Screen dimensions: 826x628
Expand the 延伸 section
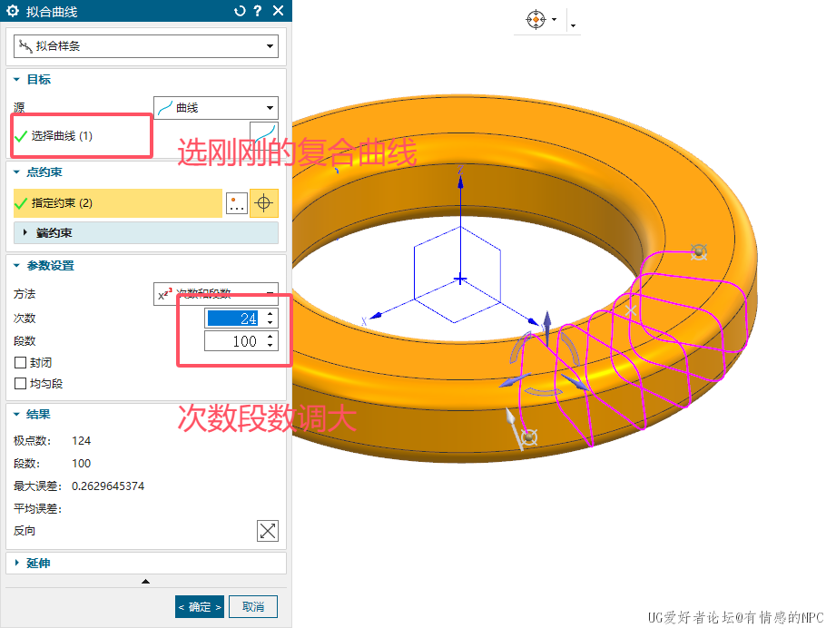(38, 564)
